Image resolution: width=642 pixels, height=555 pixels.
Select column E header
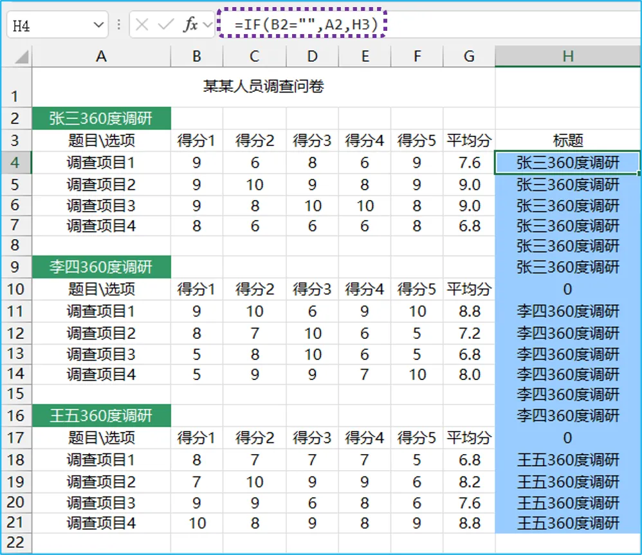click(364, 56)
